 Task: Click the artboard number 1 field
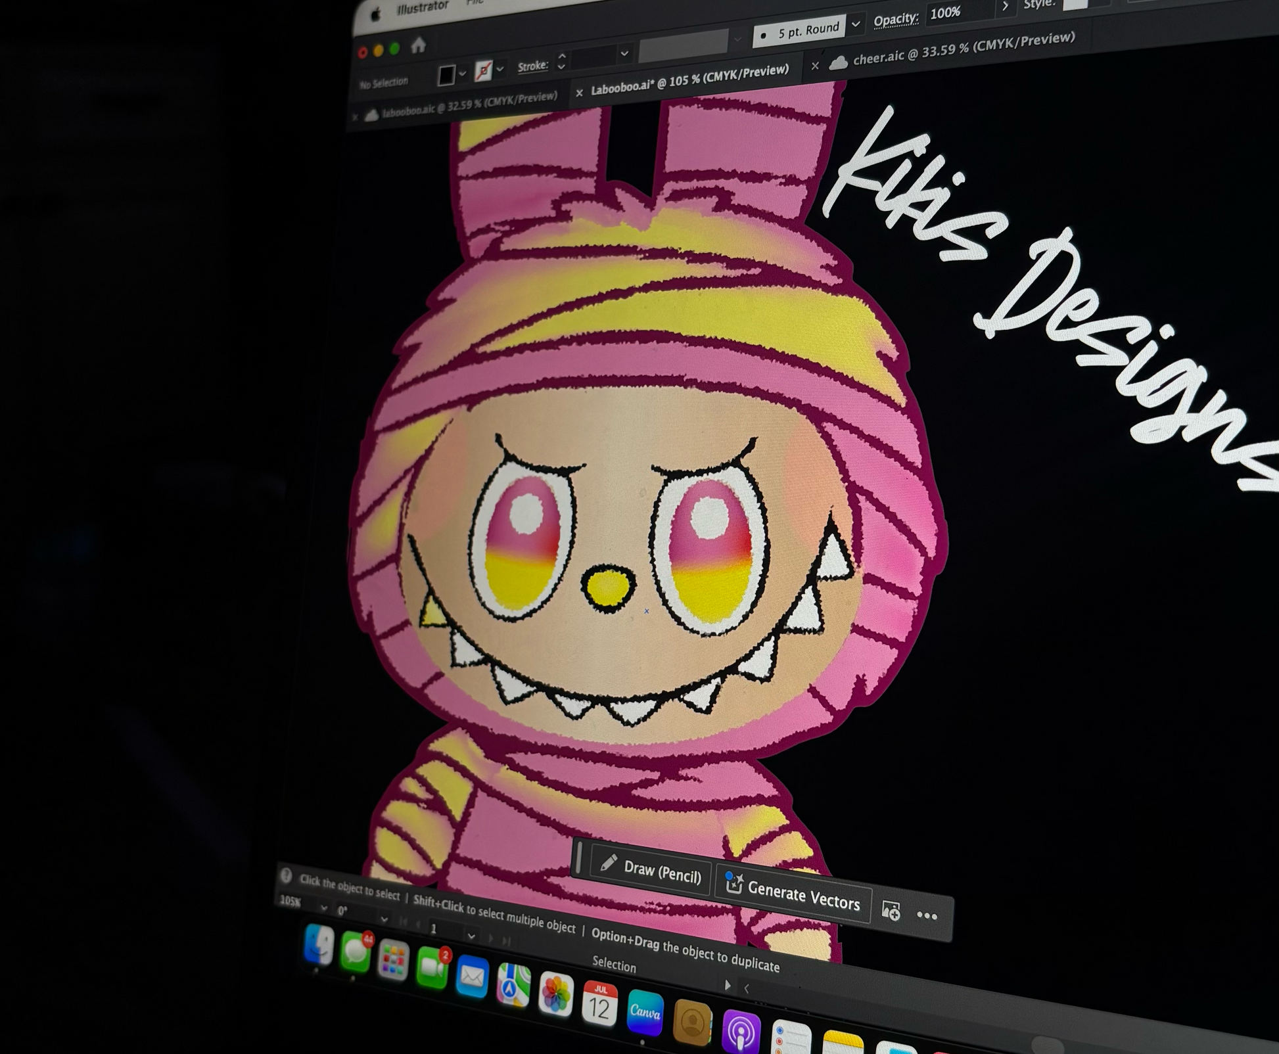(x=446, y=929)
